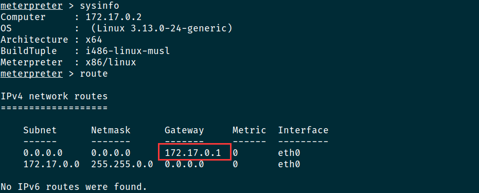Click the i486-linux-musl BuildTuple value
Image resolution: width=479 pixels, height=193 pixels.
[128, 51]
